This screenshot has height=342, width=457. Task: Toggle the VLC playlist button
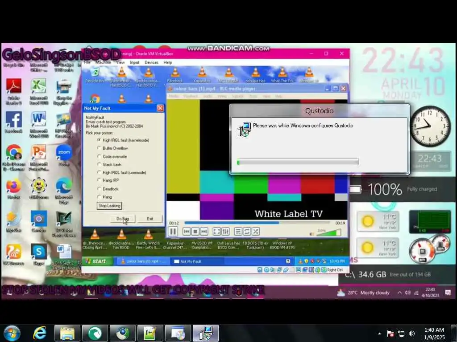click(x=238, y=232)
